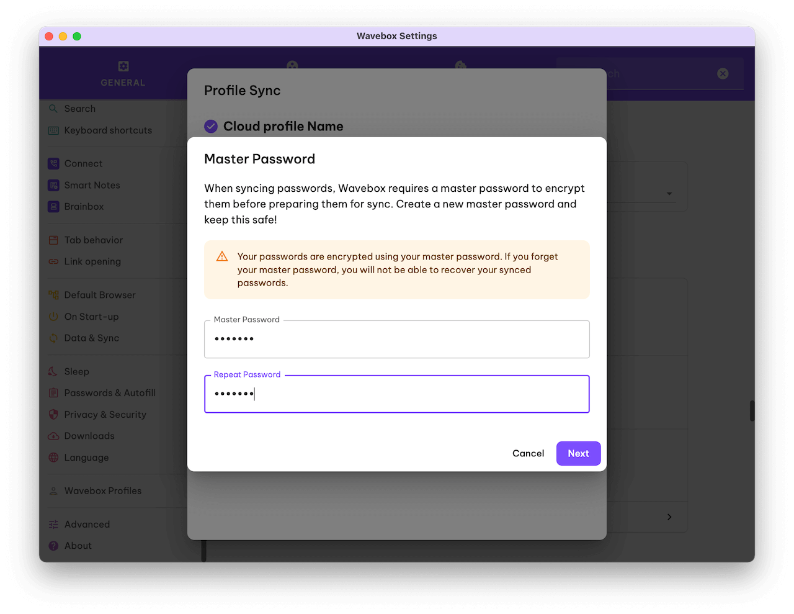The width and height of the screenshot is (794, 614).
Task: Open Smart Notes settings
Action: pyautogui.click(x=92, y=185)
